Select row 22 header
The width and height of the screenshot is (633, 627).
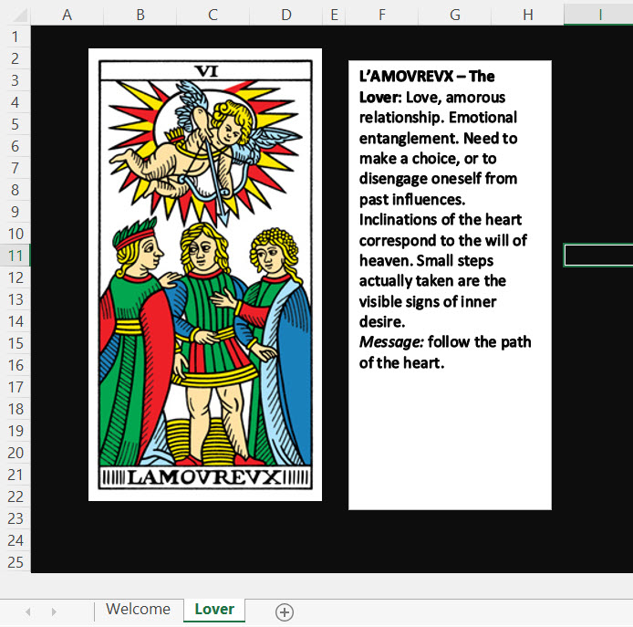16,496
